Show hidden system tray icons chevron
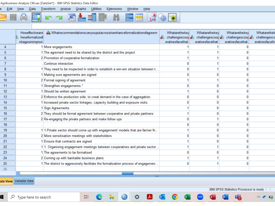 [258, 197]
